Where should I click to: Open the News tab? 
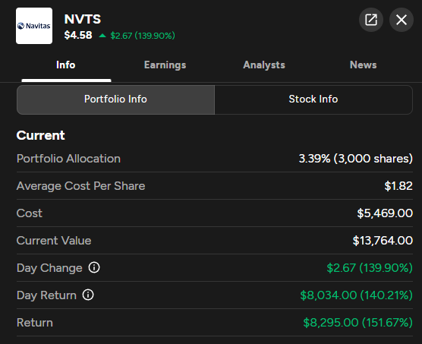pyautogui.click(x=363, y=65)
